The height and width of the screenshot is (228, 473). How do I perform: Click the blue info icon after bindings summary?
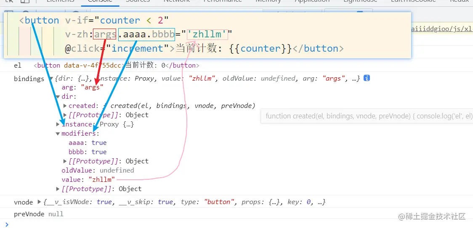point(367,78)
